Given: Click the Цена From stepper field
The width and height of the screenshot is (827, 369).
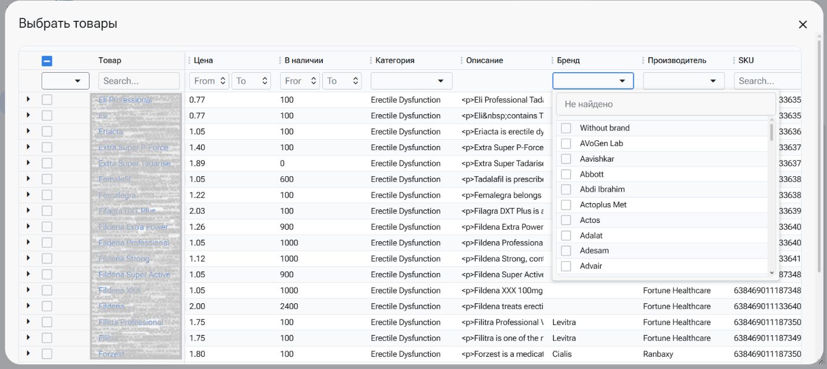Looking at the screenshot, I should (204, 81).
